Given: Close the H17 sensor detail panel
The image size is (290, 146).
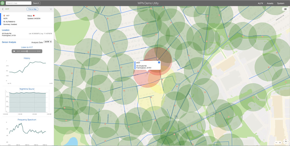Looking at the screenshot, I should coord(51,9).
